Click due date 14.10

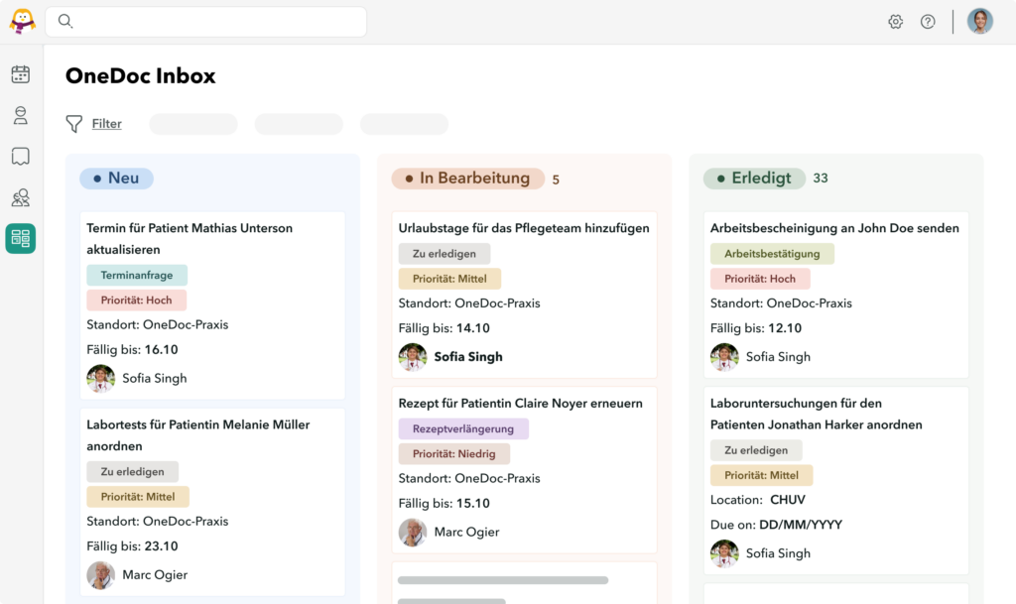(x=473, y=328)
